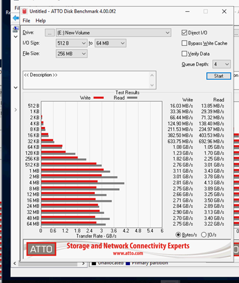Image resolution: width=239 pixels, height=283 pixels.
Task: Open the I/O Size end dropdown 64 MB
Action: [110, 43]
